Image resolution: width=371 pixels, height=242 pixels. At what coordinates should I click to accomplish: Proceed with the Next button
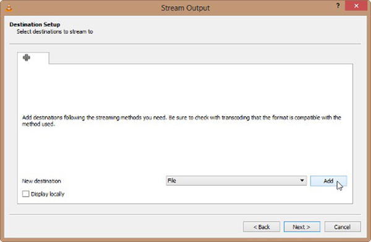point(302,227)
